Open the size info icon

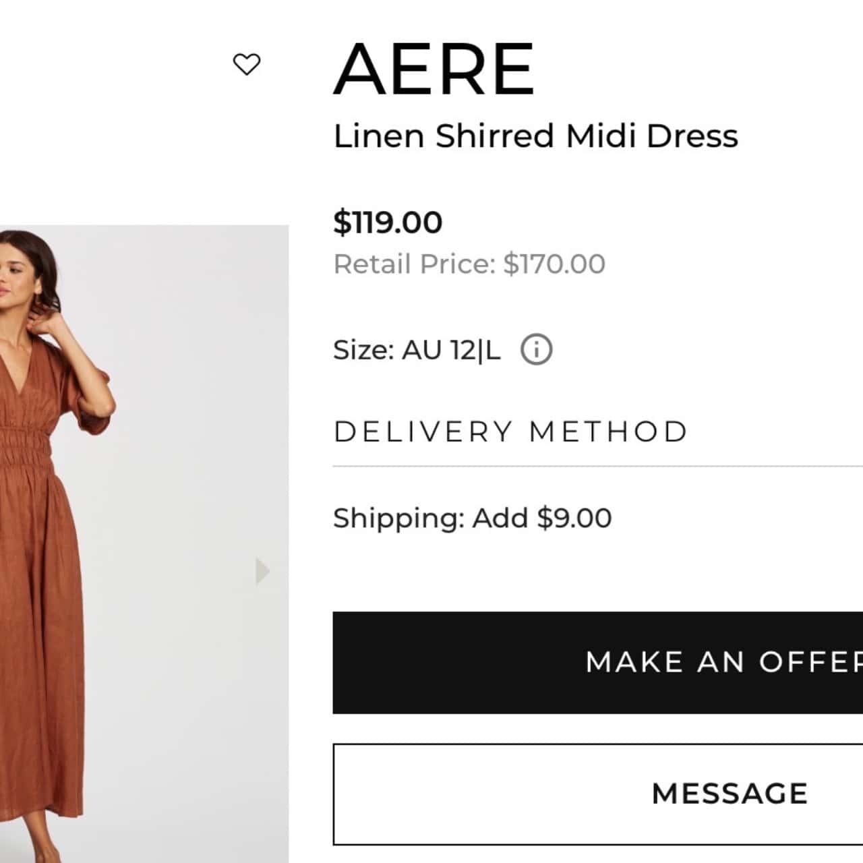(x=537, y=350)
